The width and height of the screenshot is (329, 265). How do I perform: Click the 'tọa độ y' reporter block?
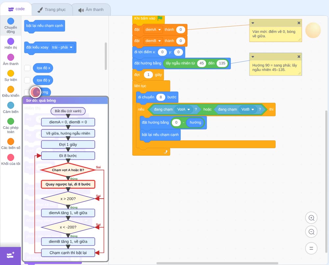(x=43, y=80)
